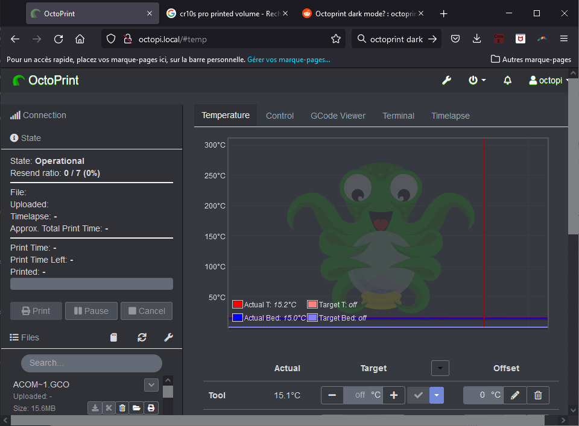
Task: Click the tracking protection shield icon
Action: pyautogui.click(x=111, y=39)
